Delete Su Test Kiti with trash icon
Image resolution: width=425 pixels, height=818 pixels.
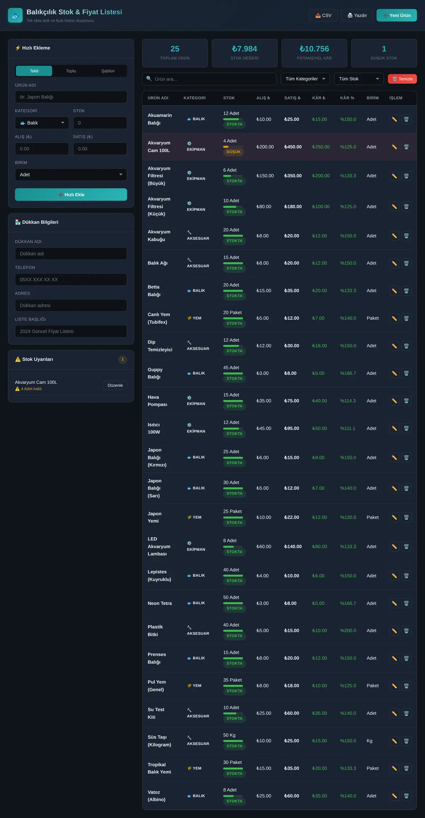tap(406, 713)
